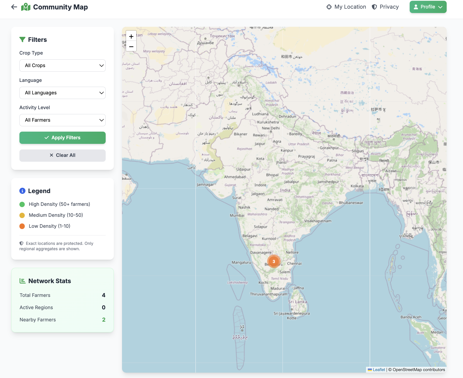Click the 'Activity Level' label
Screen dimensions: 463x378
(35, 107)
